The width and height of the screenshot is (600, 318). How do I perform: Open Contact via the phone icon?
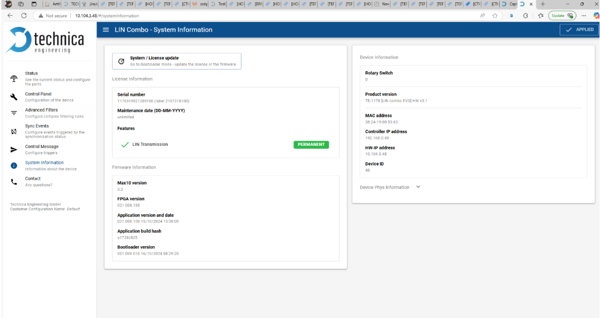[13, 181]
